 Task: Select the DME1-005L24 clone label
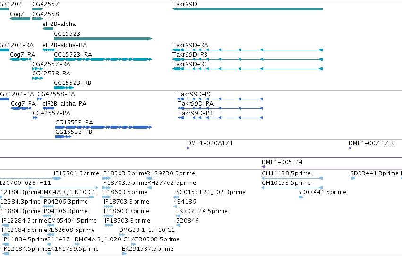point(282,162)
